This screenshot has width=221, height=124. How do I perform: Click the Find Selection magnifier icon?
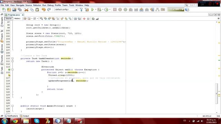coord(41,19)
